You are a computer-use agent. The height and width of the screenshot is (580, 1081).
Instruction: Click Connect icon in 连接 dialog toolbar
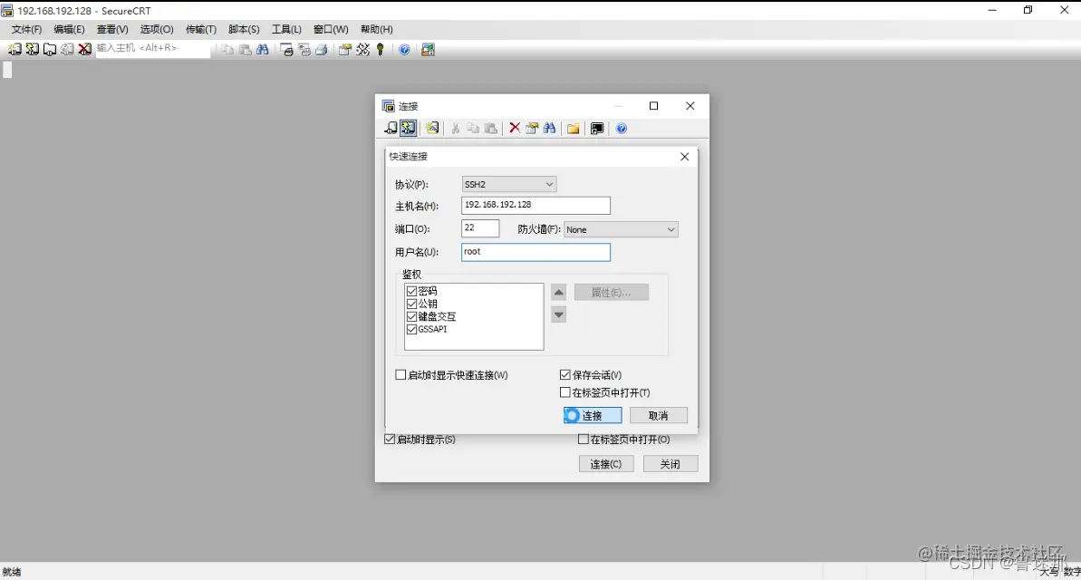pos(391,129)
